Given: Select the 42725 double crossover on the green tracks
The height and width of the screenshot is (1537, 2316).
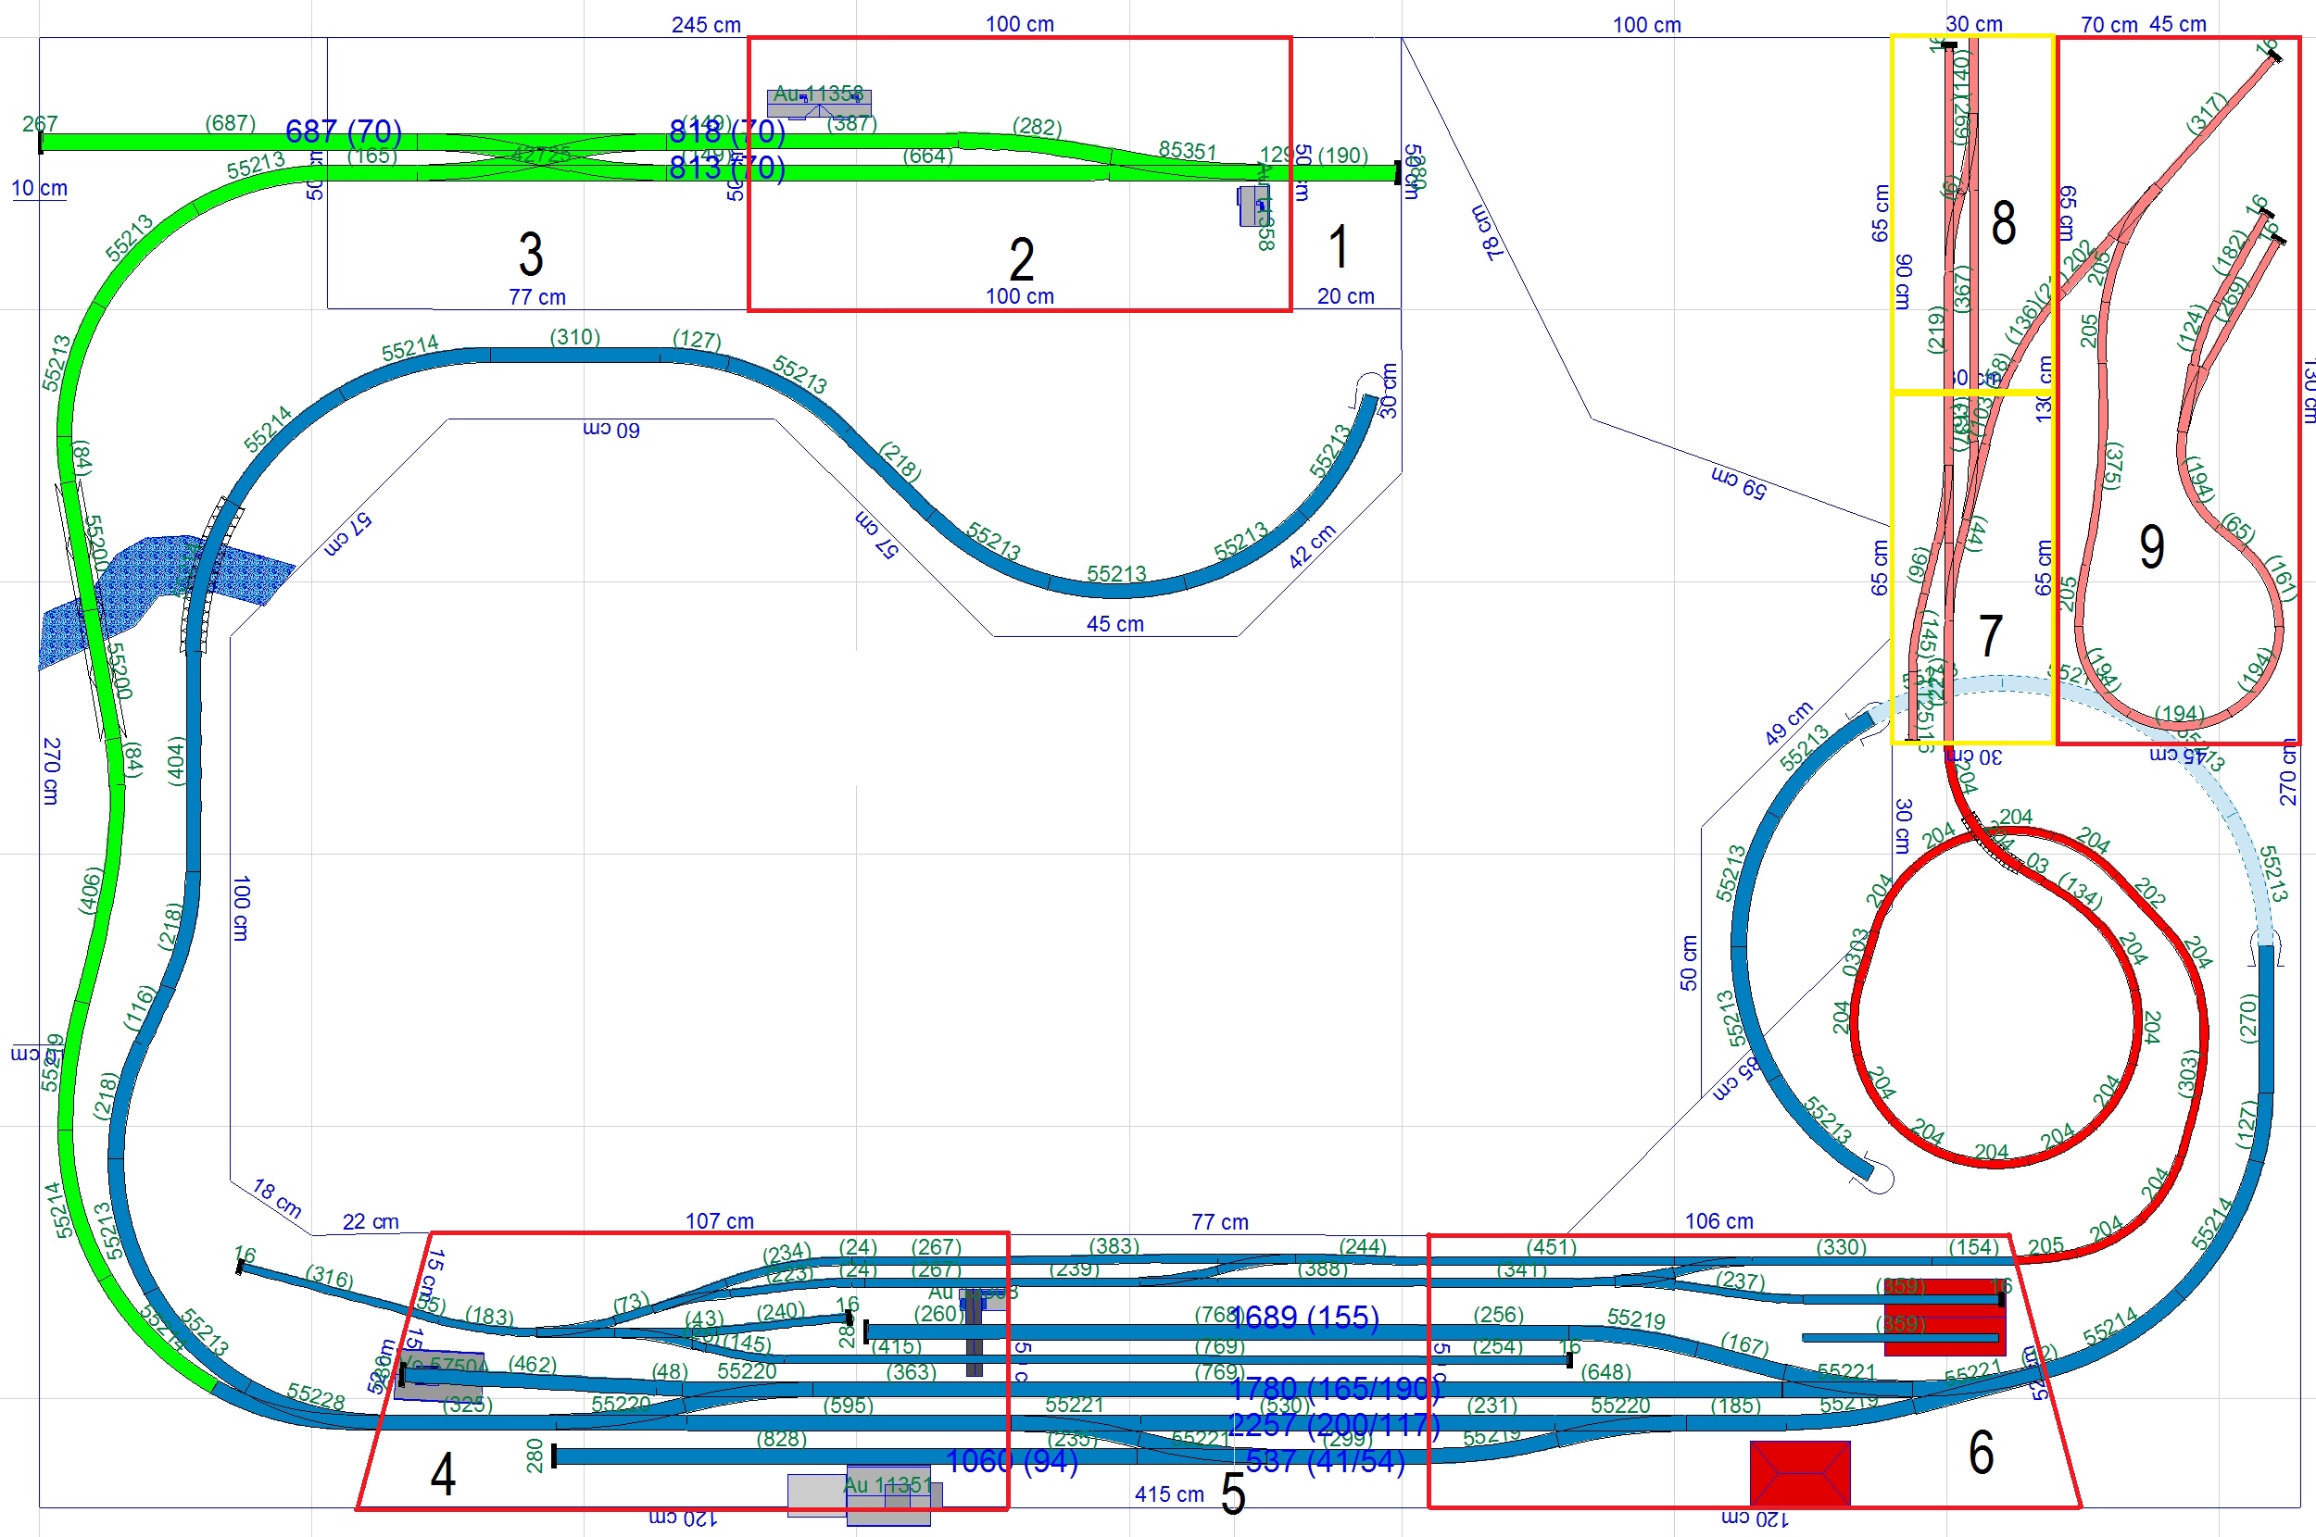Looking at the screenshot, I should pyautogui.click(x=540, y=155).
